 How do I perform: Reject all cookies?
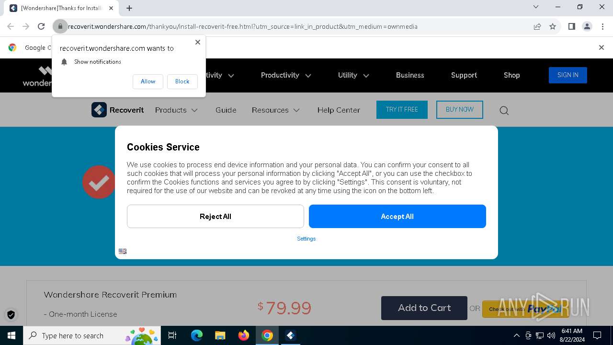(216, 217)
